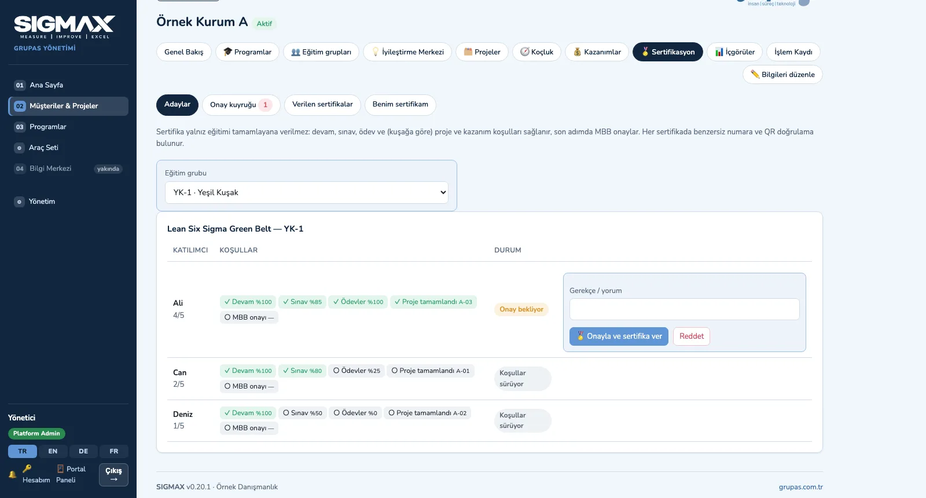Switch language to FR
Image resolution: width=926 pixels, height=498 pixels.
[114, 451]
